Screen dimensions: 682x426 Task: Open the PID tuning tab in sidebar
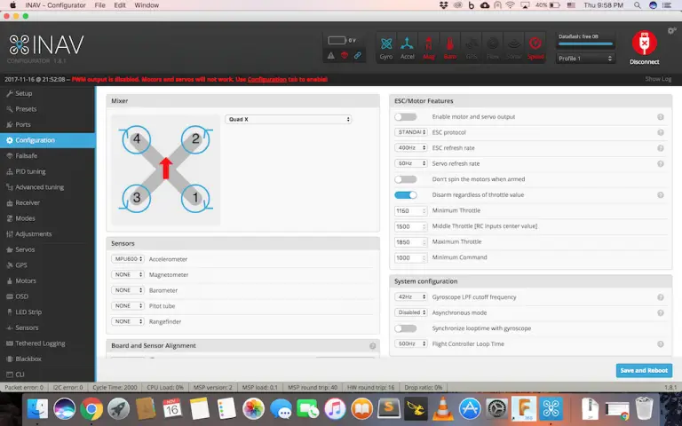[x=33, y=171]
